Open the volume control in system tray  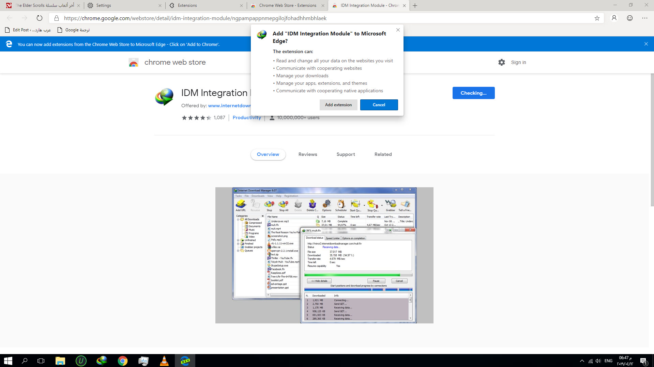click(x=598, y=361)
